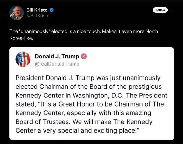
Task: Click the red verified badge beside Donald J. Trump
Action: coord(84,56)
